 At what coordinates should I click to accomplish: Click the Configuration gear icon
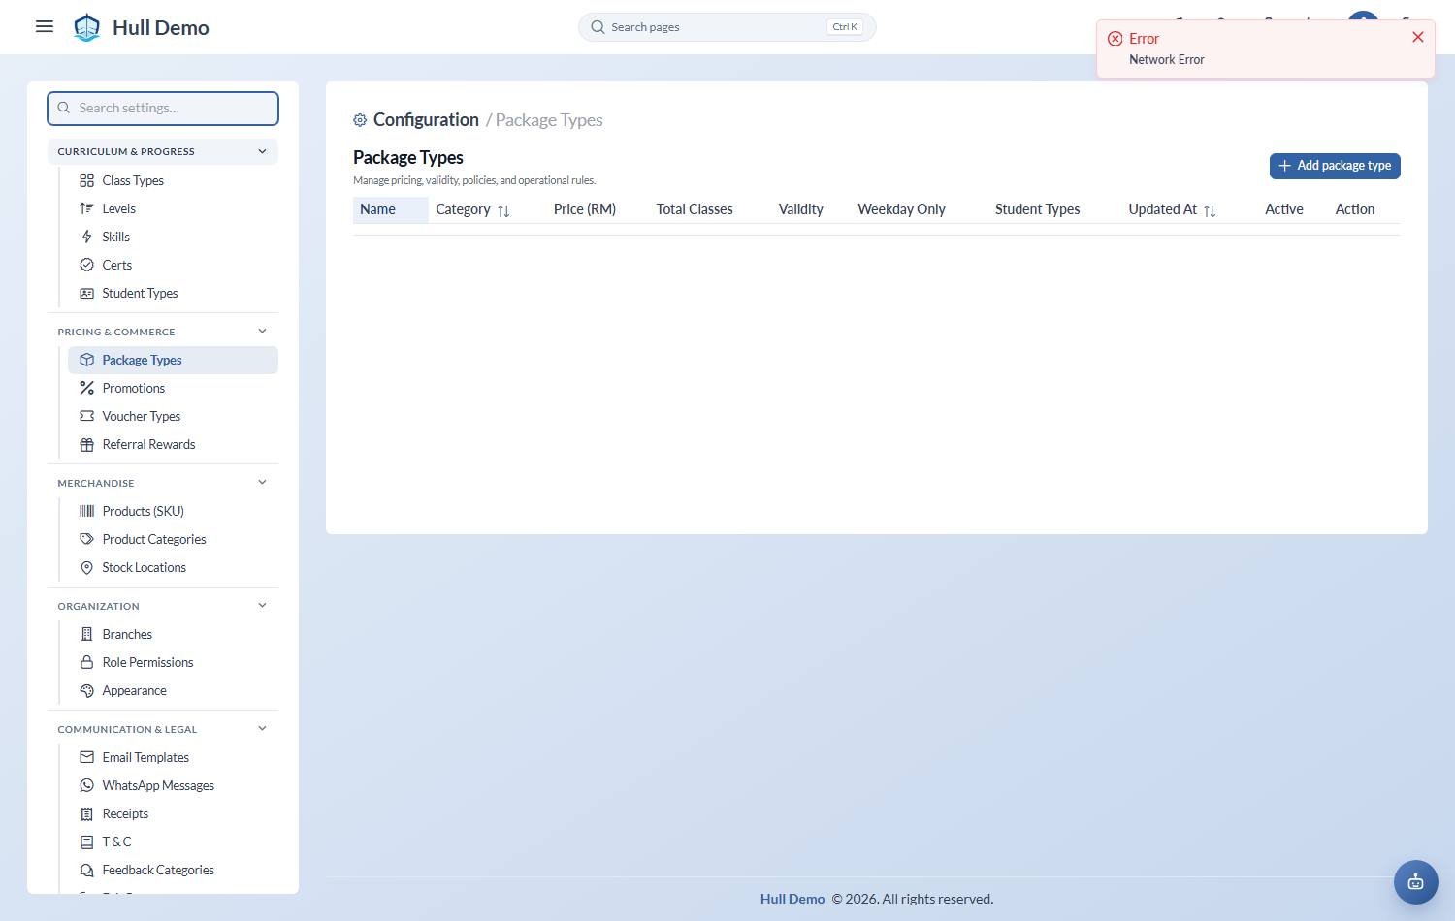360,120
